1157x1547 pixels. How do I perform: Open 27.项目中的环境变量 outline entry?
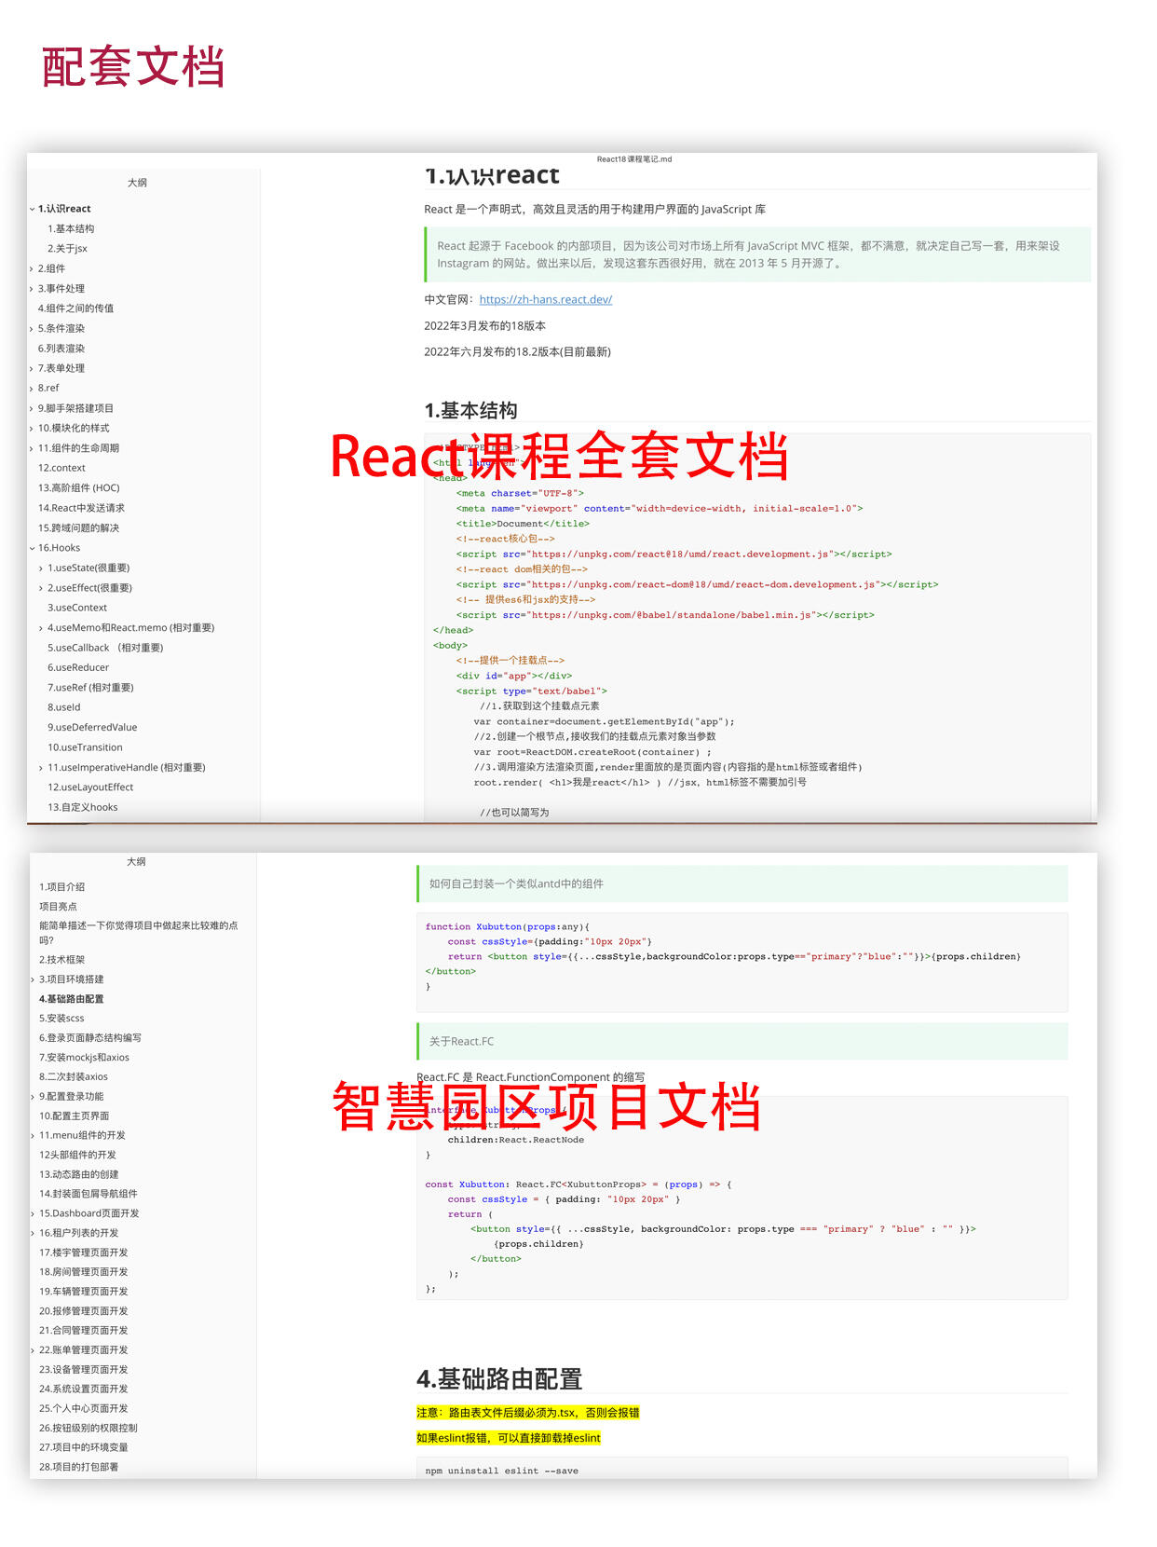click(84, 1448)
